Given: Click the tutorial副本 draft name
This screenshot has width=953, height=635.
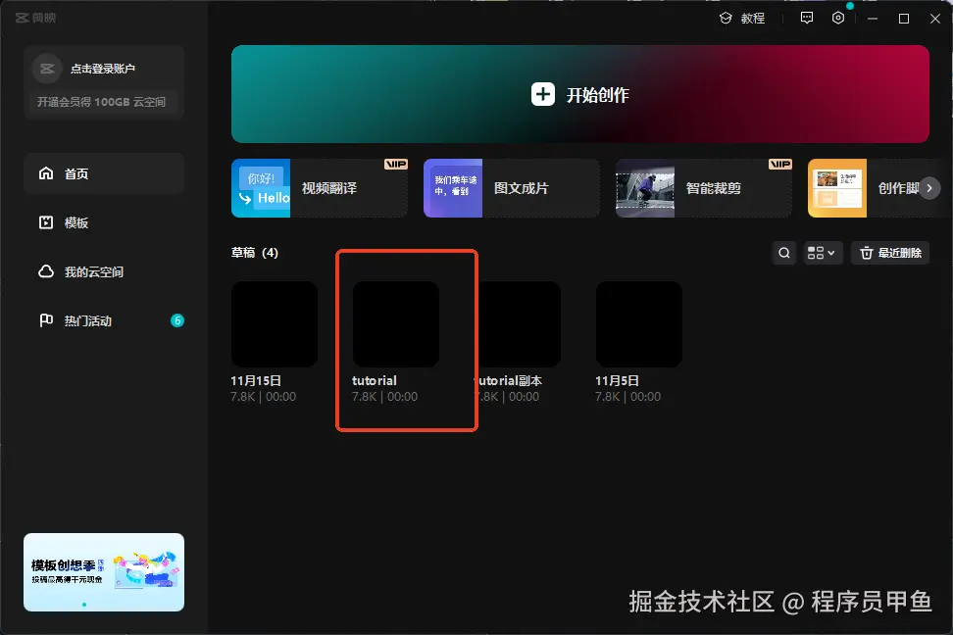Looking at the screenshot, I should [510, 381].
